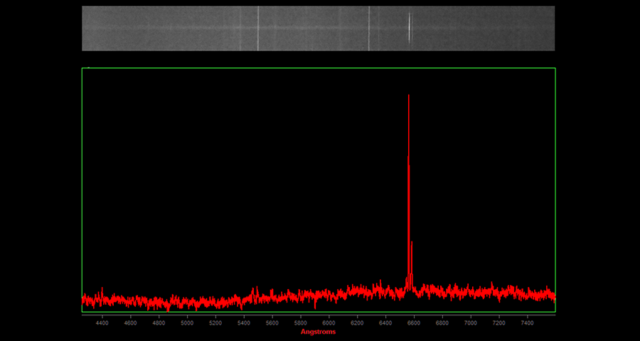Click the 7400 wavelength tick label
This screenshot has width=640, height=341.
click(x=527, y=323)
